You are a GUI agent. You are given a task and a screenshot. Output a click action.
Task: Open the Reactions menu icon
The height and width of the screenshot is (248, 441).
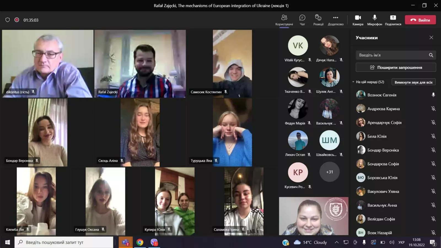pyautogui.click(x=318, y=18)
